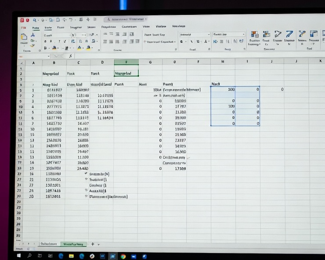Open Google Chrome from the taskbar
325x260 pixels.
(x=123, y=256)
